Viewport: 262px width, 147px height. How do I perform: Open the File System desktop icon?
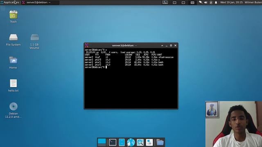(x=14, y=40)
